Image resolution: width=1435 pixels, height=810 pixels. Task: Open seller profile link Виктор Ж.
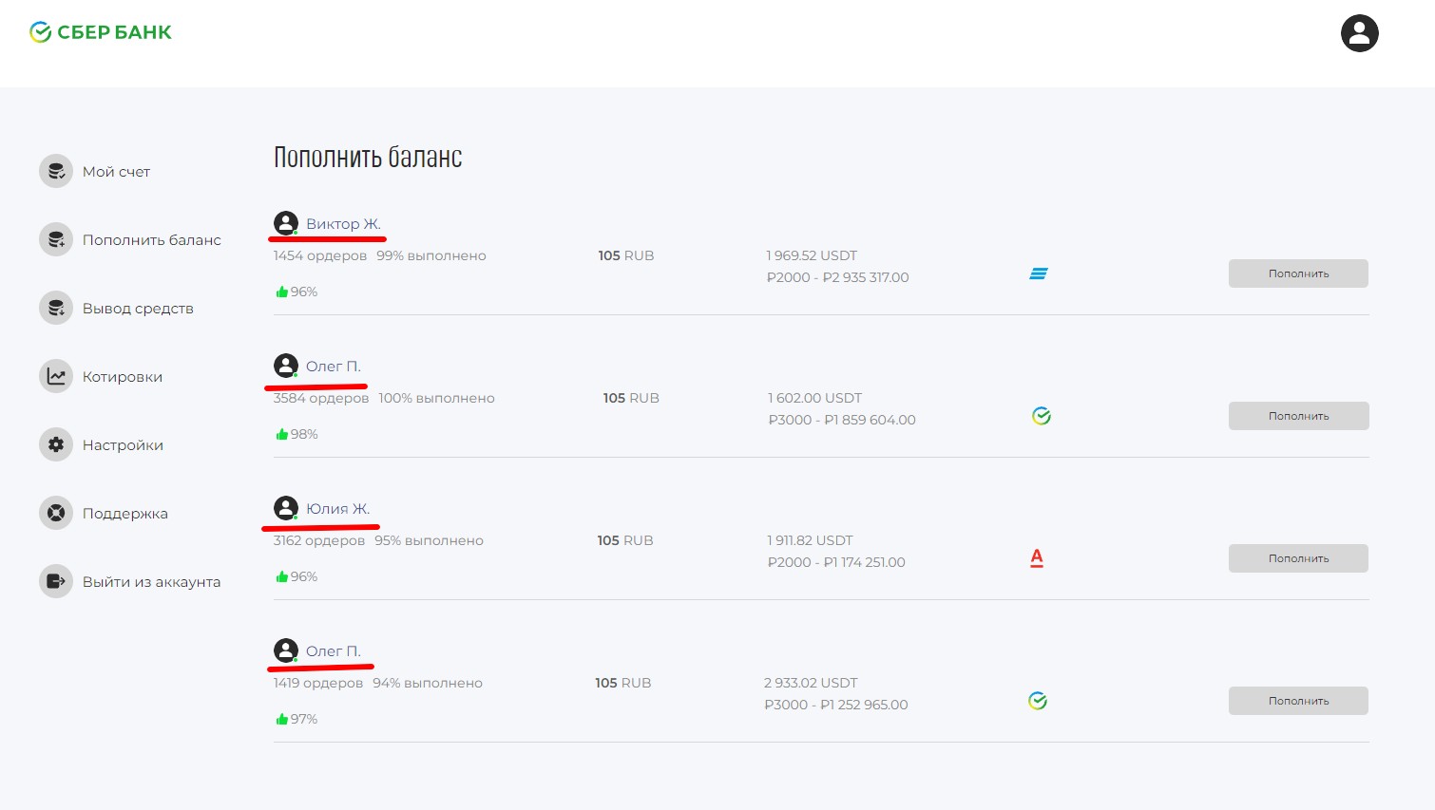point(343,224)
